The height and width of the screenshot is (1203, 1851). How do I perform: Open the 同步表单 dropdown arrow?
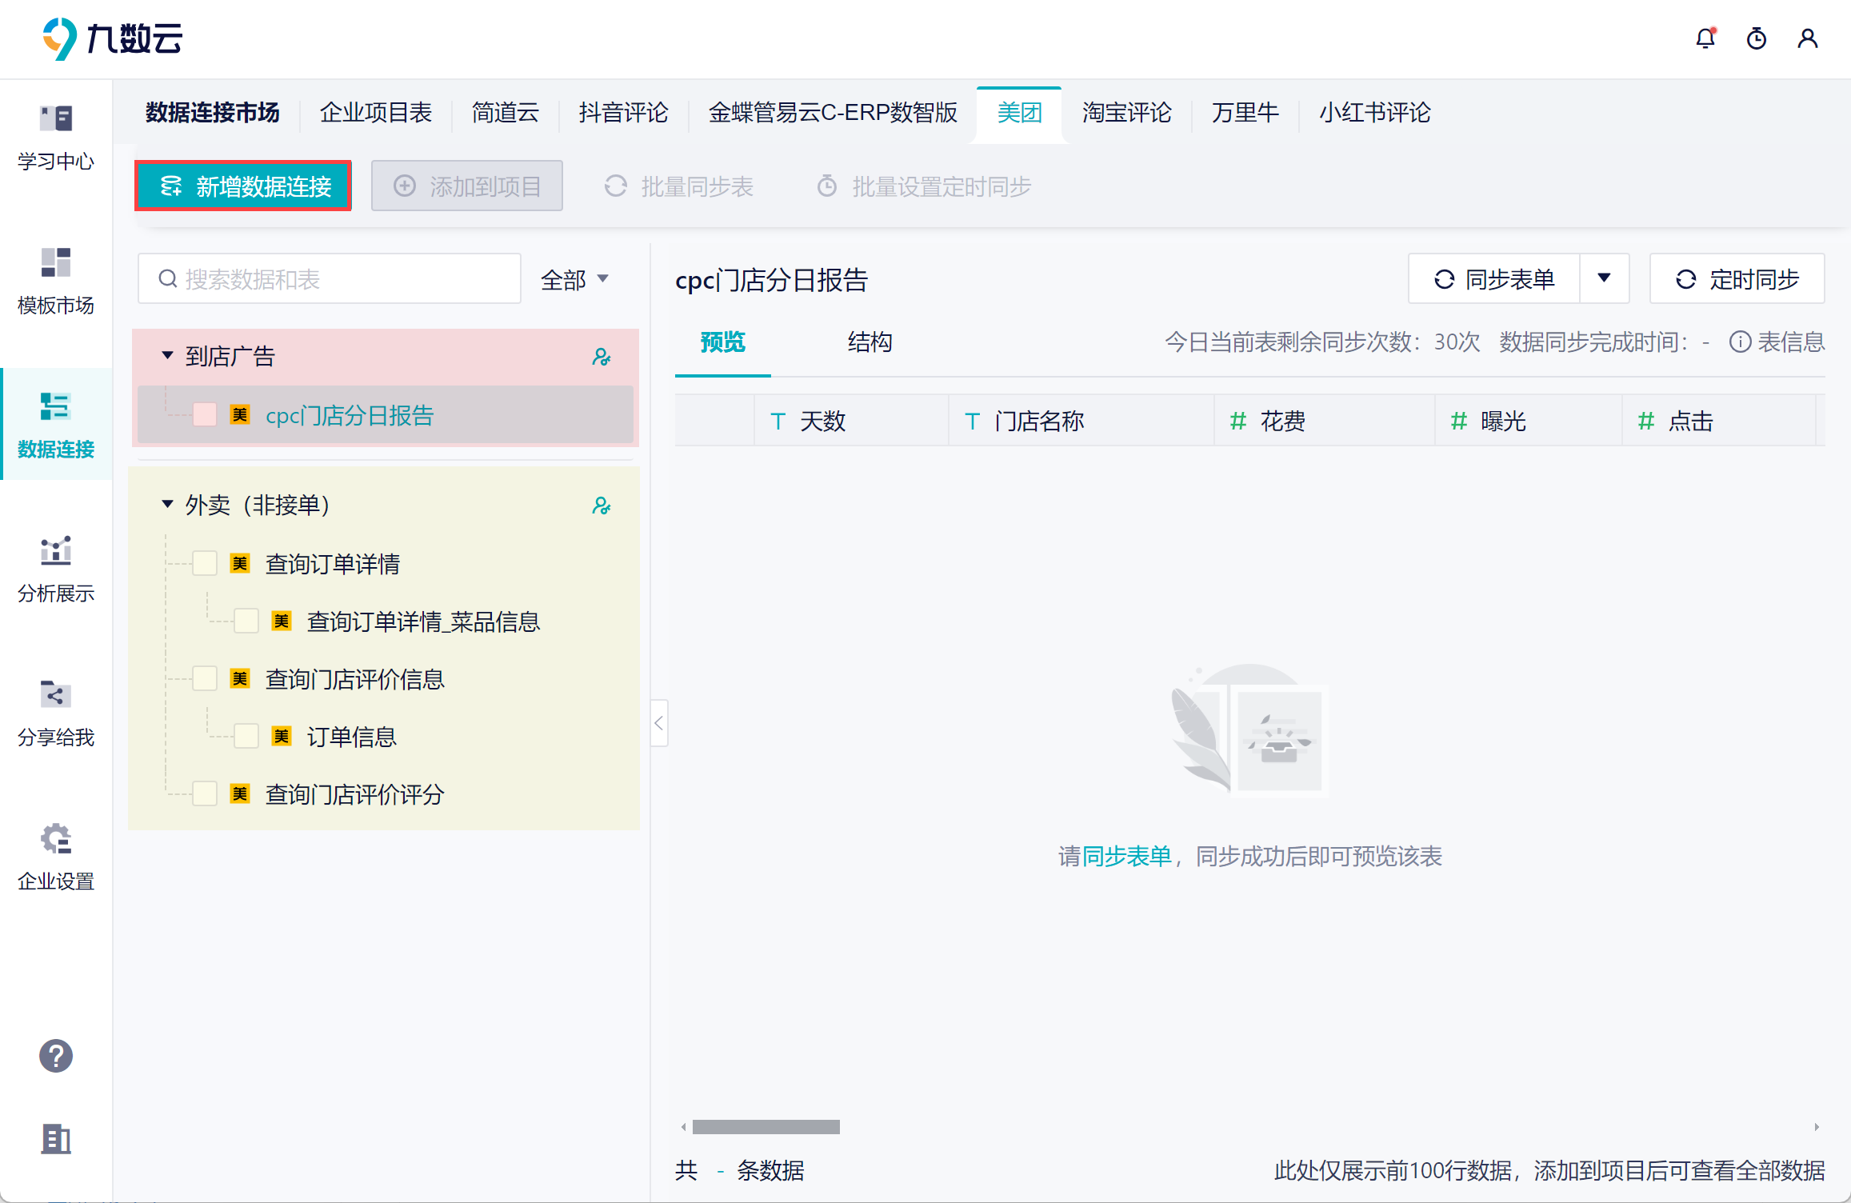tap(1604, 278)
